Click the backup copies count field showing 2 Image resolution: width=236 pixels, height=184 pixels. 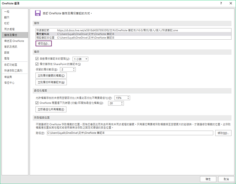click(66, 70)
